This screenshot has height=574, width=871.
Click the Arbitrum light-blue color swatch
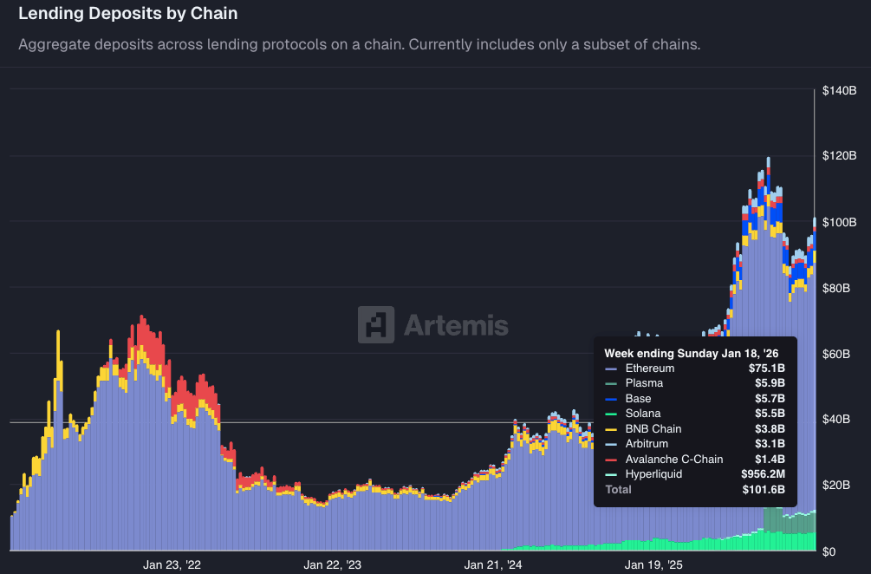pyautogui.click(x=610, y=445)
